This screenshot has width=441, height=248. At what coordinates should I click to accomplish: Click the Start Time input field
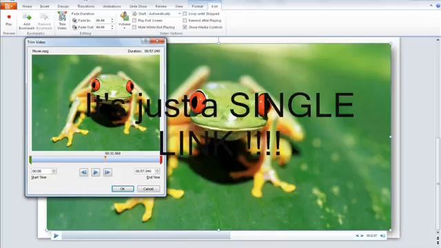tap(41, 171)
